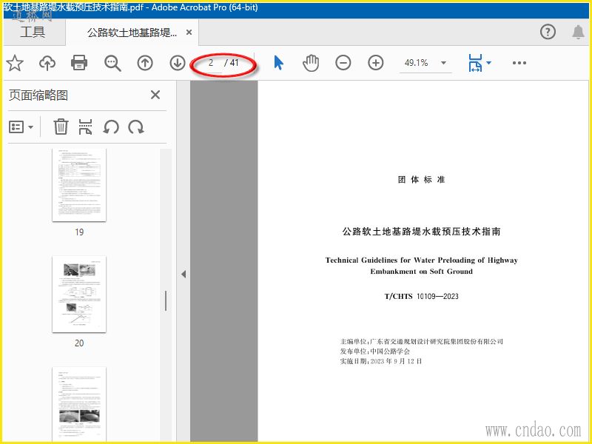This screenshot has width=592, height=444.
Task: Rotate pages counterclockwise
Action: point(111,127)
